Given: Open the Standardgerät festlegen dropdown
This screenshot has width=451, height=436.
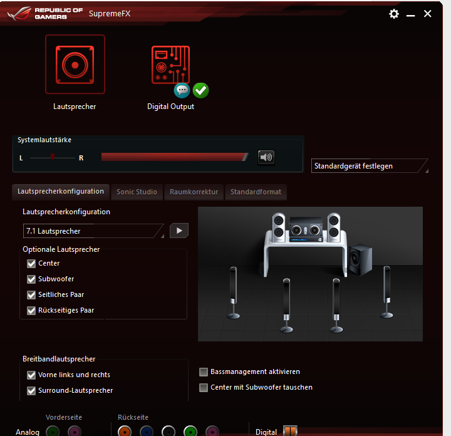Looking at the screenshot, I should click(x=370, y=166).
